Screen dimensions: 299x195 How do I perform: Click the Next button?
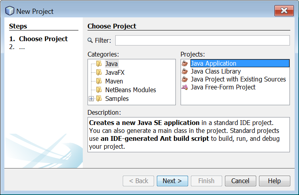point(172,181)
